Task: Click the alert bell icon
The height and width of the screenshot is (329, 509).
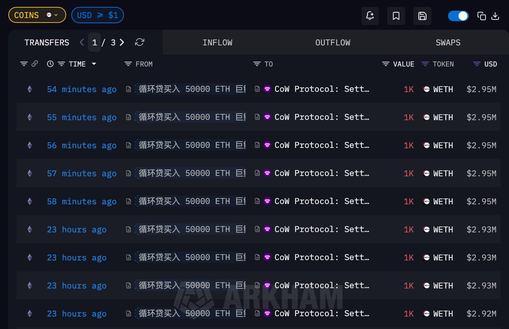Action: coord(370,16)
